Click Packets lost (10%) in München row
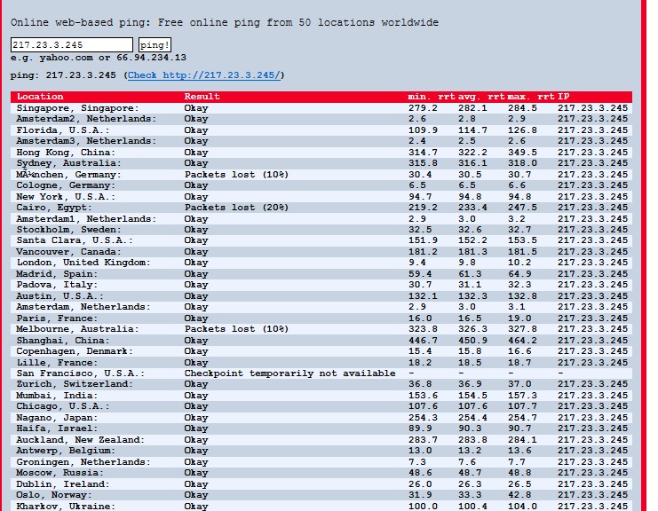 (x=237, y=175)
